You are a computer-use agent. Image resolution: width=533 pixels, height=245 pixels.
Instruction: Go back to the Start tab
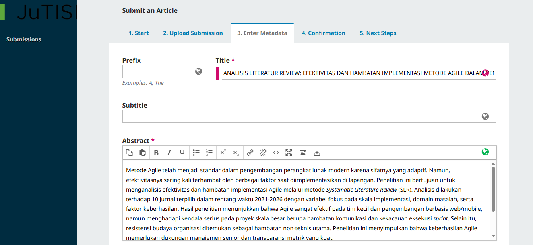(138, 33)
